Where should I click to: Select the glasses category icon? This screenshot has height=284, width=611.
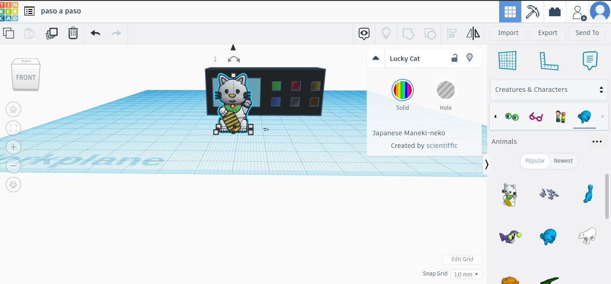click(x=536, y=117)
